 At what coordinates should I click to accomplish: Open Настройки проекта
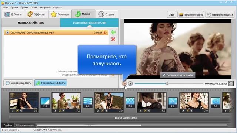pos(220,15)
